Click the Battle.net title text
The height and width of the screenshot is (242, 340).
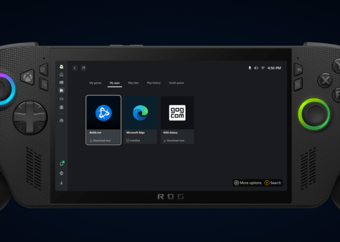tap(95, 133)
